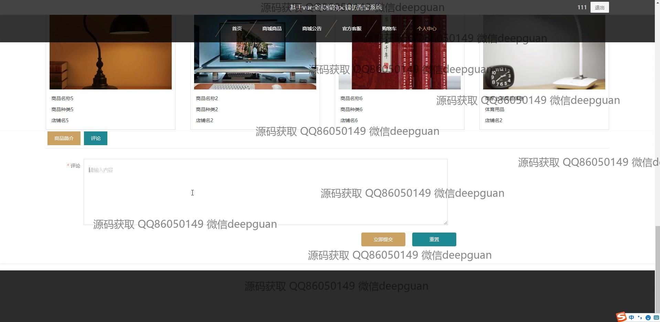The height and width of the screenshot is (322, 660).
Task: Click the resize handle of the comment box
Action: pyautogui.click(x=446, y=223)
